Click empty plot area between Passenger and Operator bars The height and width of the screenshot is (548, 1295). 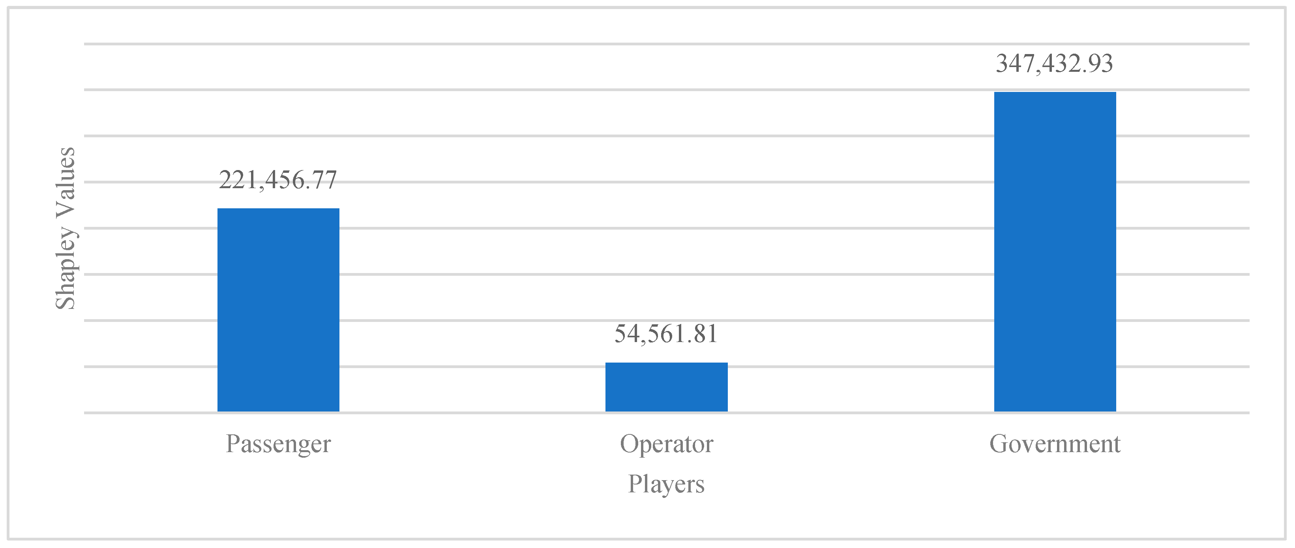(x=472, y=296)
